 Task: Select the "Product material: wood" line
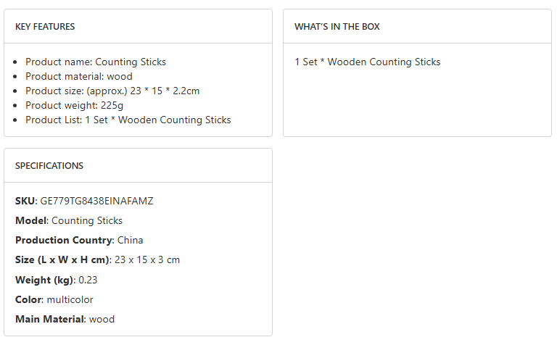[x=79, y=77]
